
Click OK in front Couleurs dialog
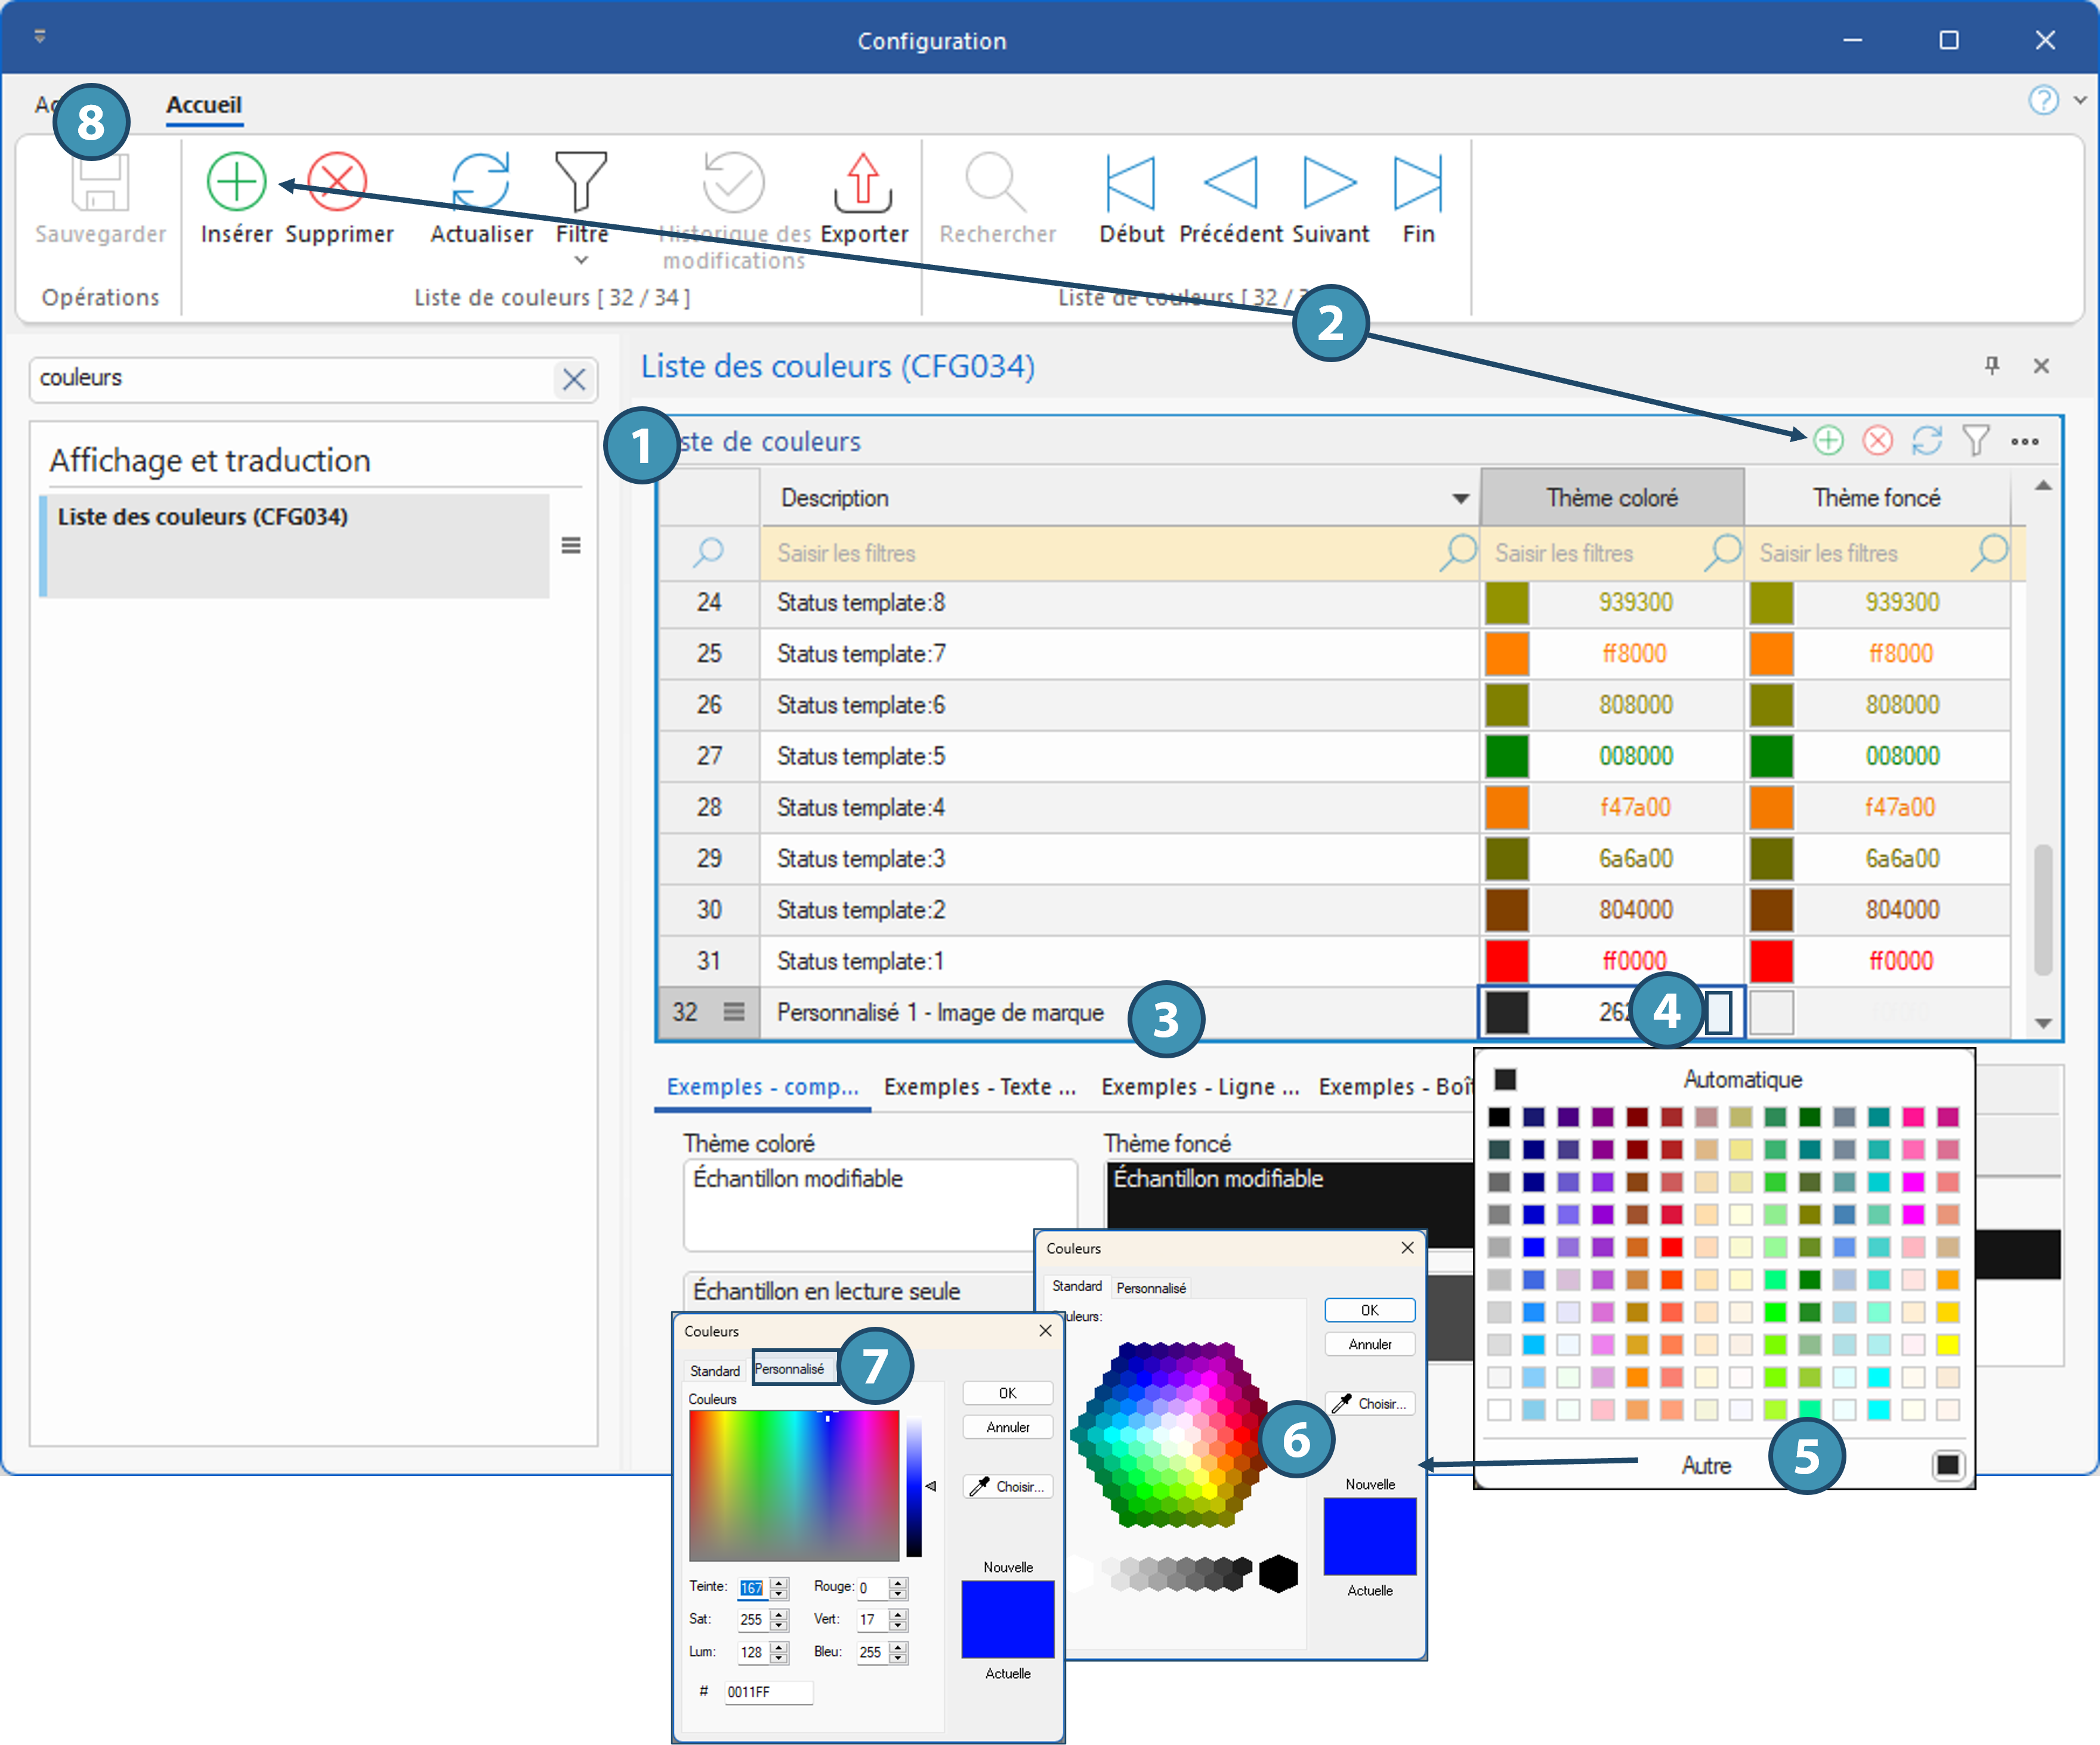coord(1008,1392)
